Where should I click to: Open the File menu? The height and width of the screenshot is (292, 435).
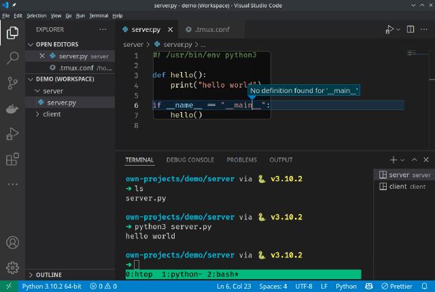pos(6,16)
